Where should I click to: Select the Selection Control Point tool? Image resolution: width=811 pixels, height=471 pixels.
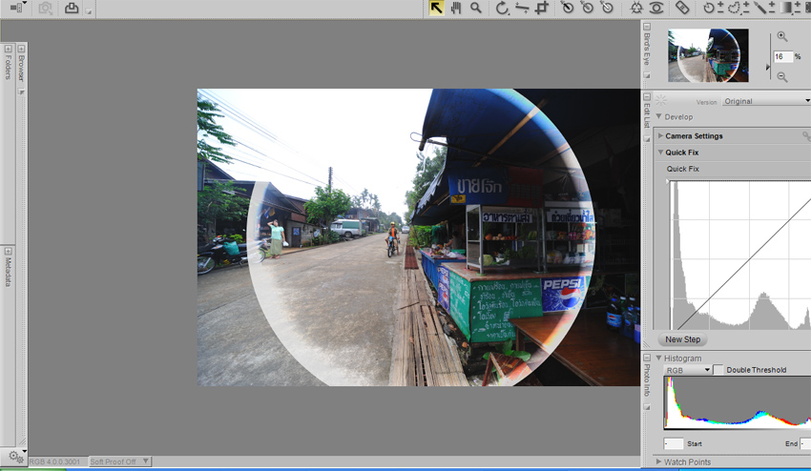tap(714, 8)
